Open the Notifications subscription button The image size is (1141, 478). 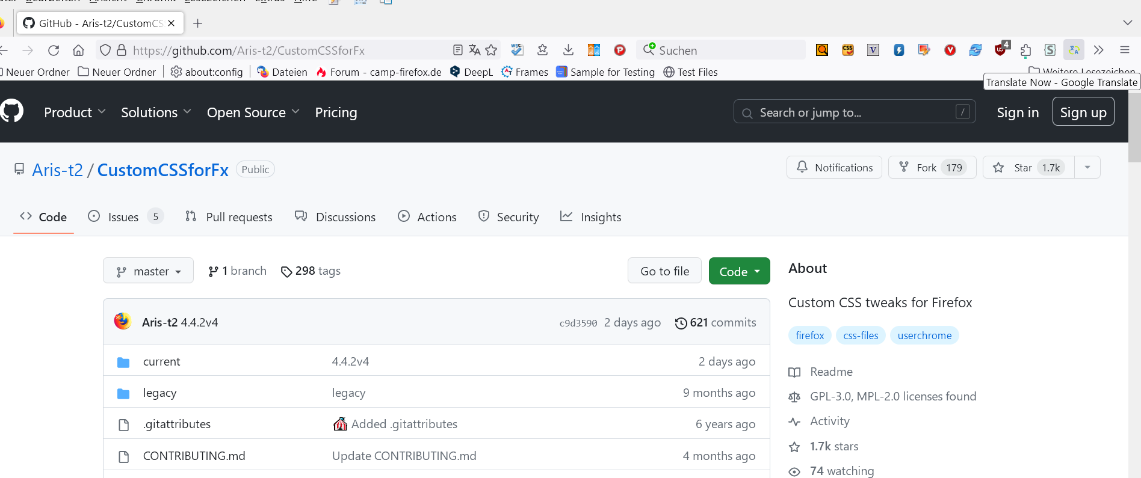(834, 168)
